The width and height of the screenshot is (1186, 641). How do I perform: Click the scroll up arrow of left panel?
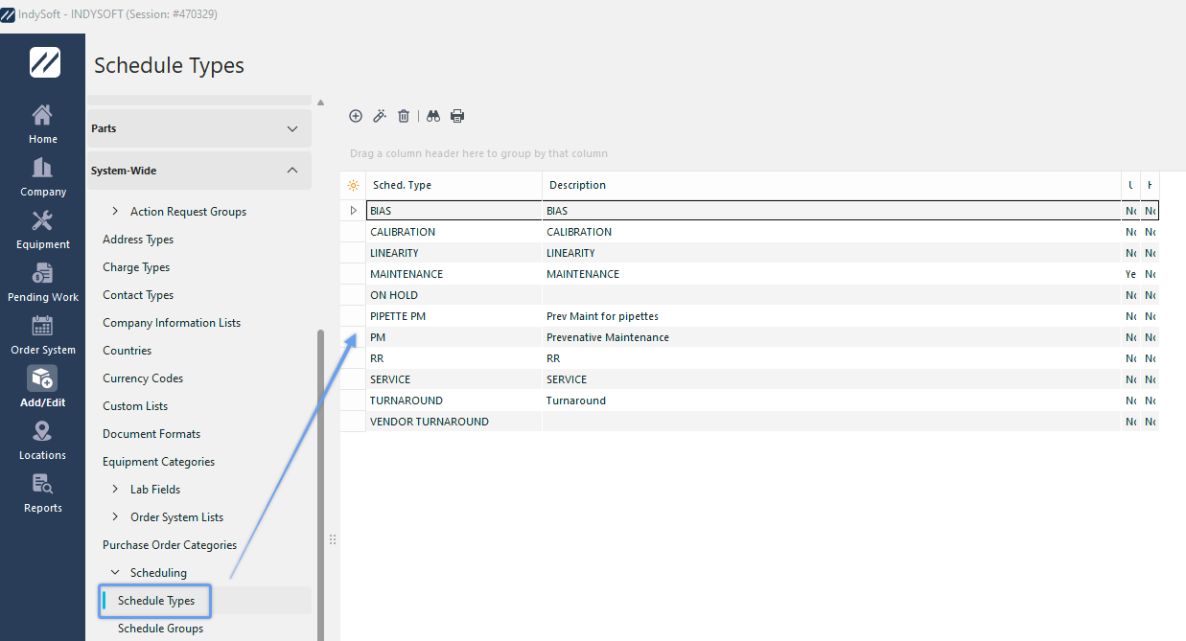320,103
